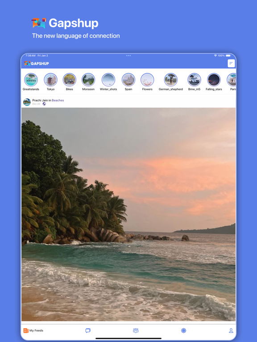Open the Greatislands story circle
The width and height of the screenshot is (257, 342).
point(31,80)
